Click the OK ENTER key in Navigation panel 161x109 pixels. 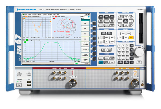[126, 21]
